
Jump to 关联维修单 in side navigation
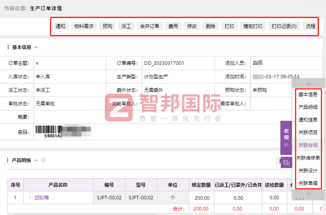(308, 158)
